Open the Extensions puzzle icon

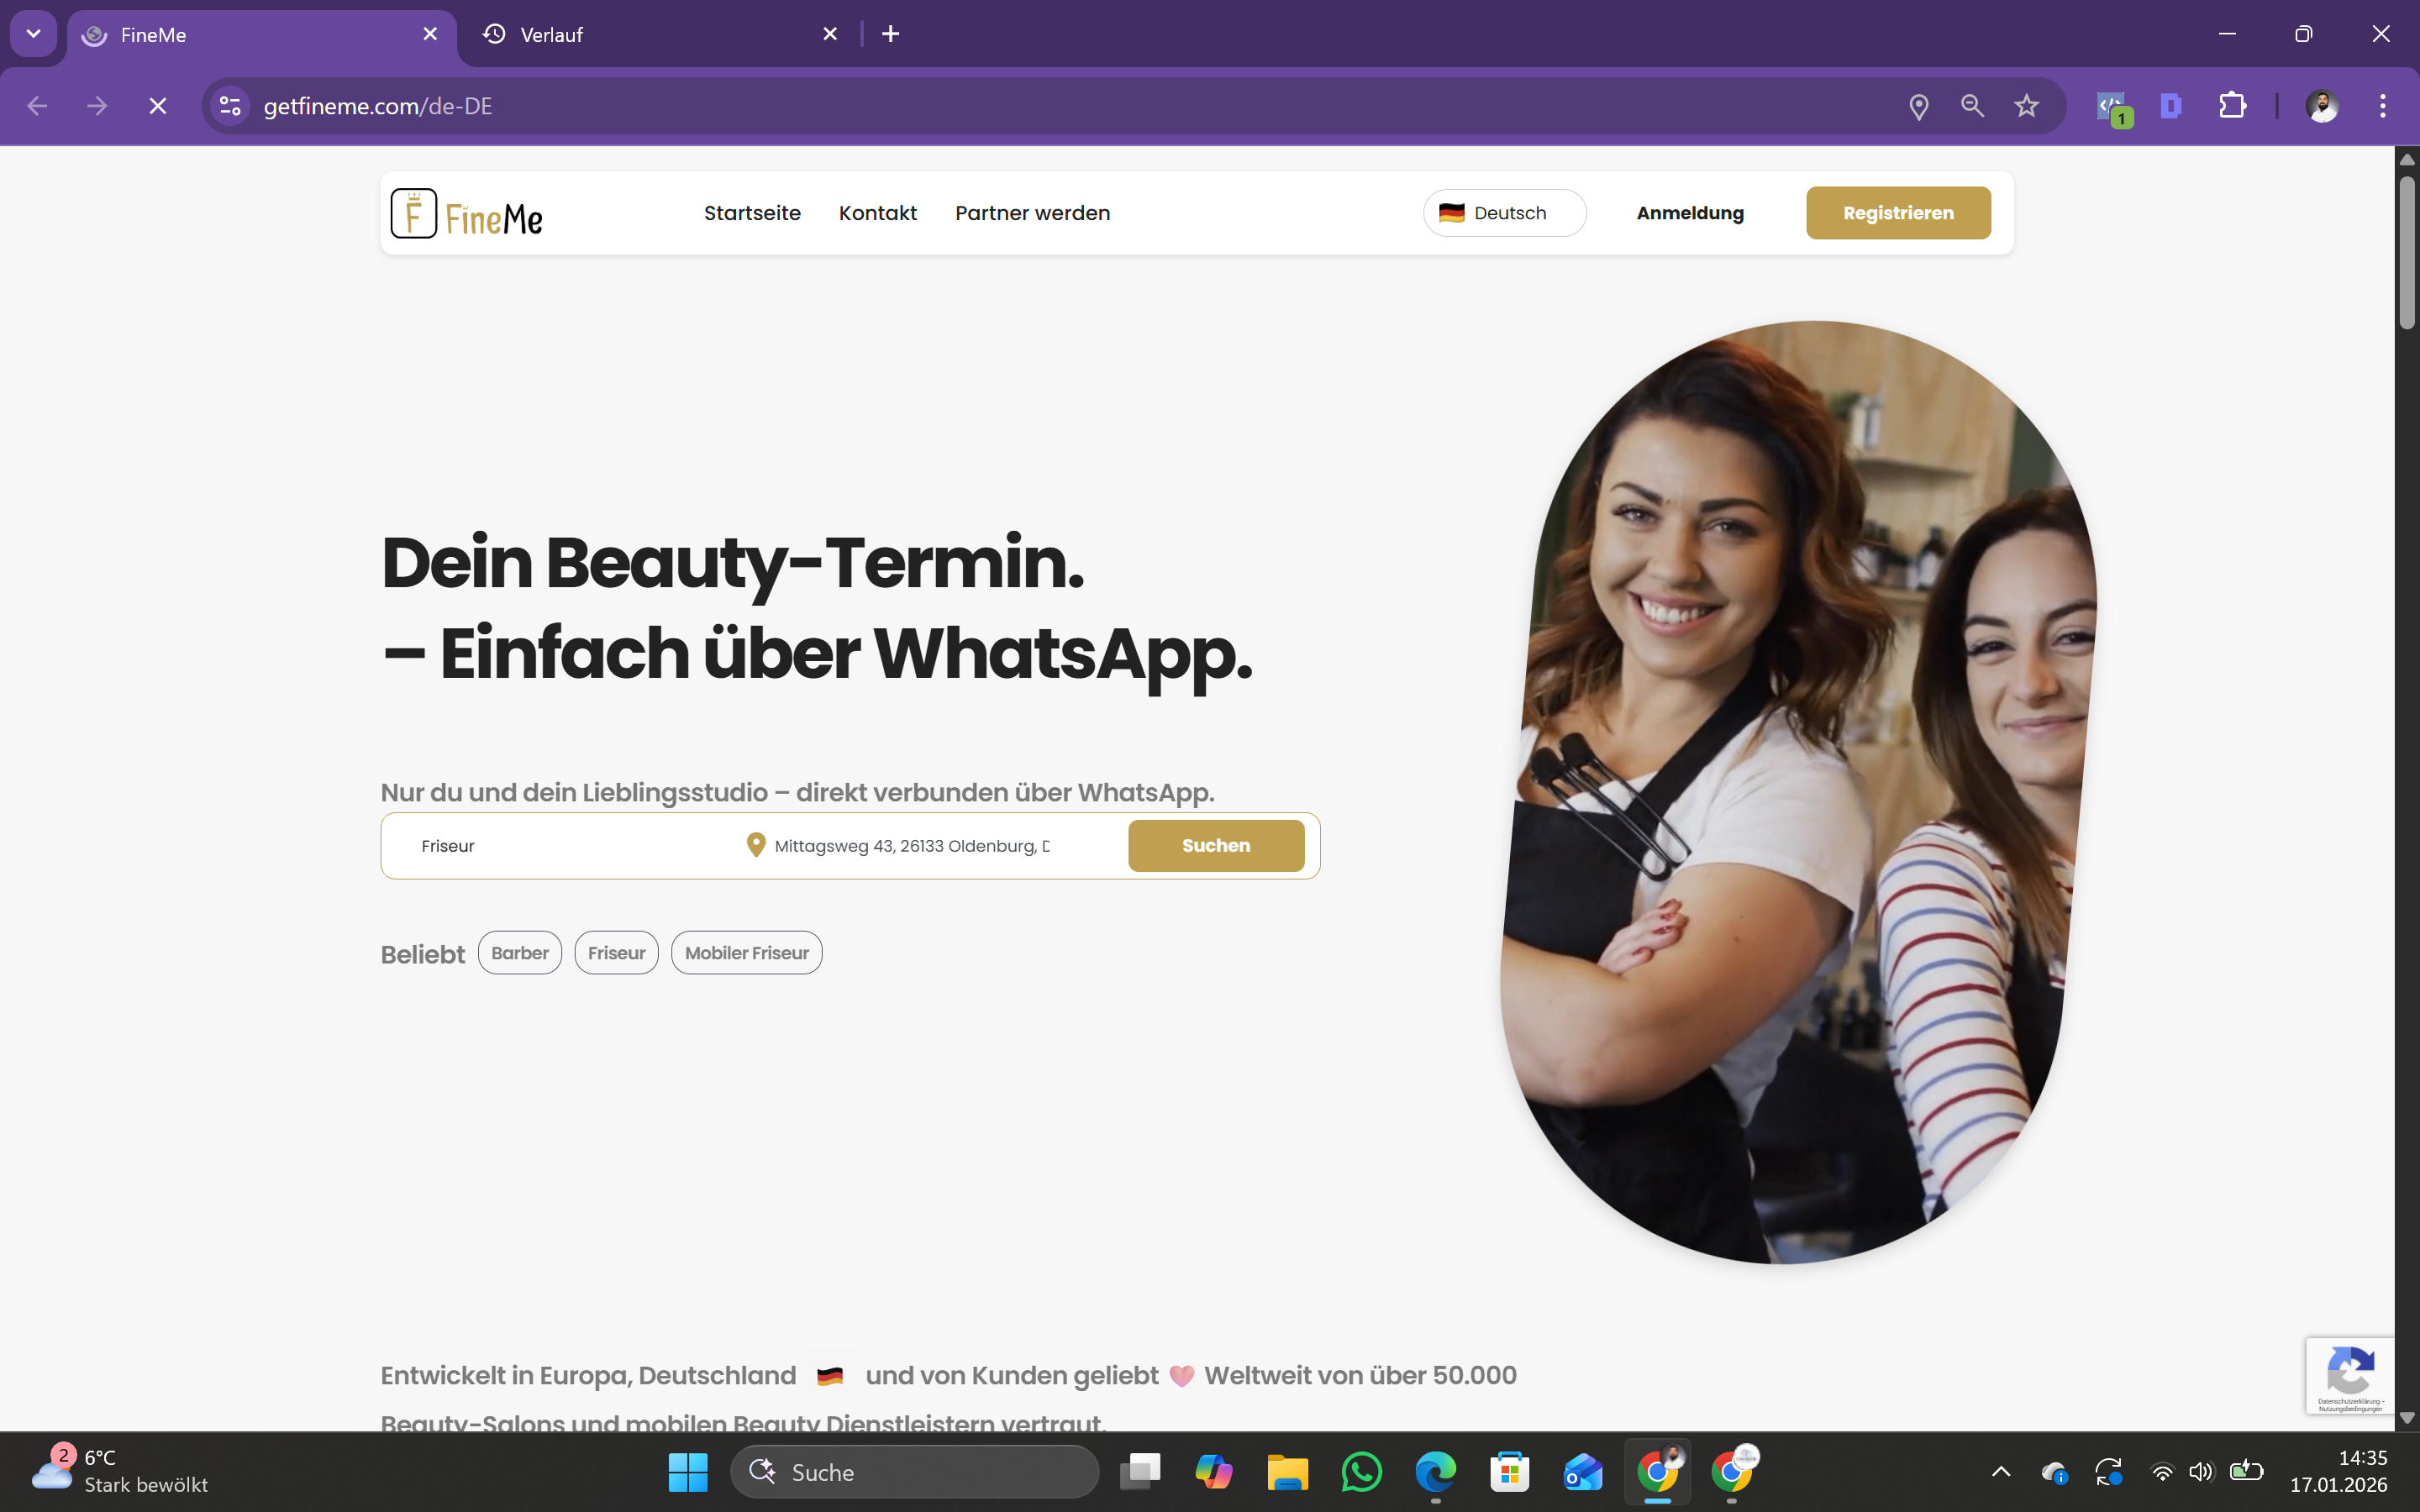point(2232,106)
